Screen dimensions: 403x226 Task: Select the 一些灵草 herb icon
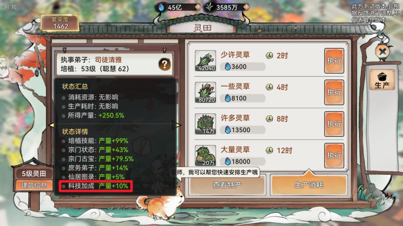[205, 93]
